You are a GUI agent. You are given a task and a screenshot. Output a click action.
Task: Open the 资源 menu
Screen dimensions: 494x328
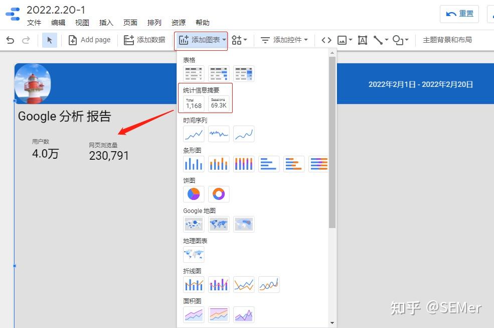tap(178, 23)
